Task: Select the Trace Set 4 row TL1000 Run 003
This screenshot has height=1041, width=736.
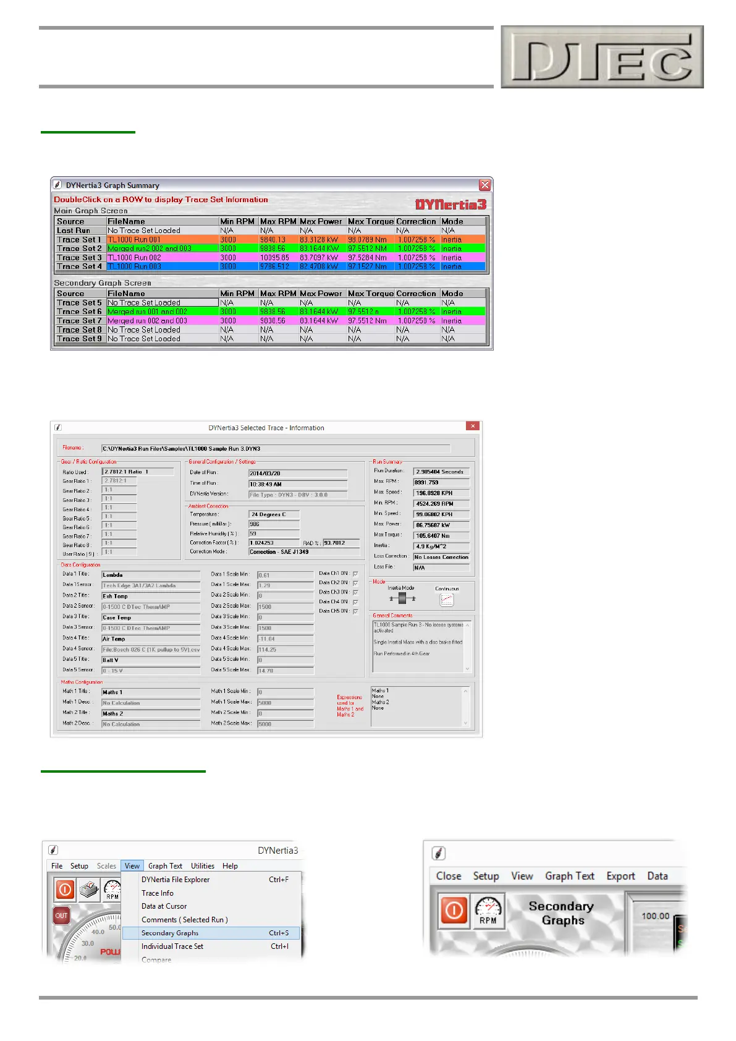Action: [x=271, y=266]
